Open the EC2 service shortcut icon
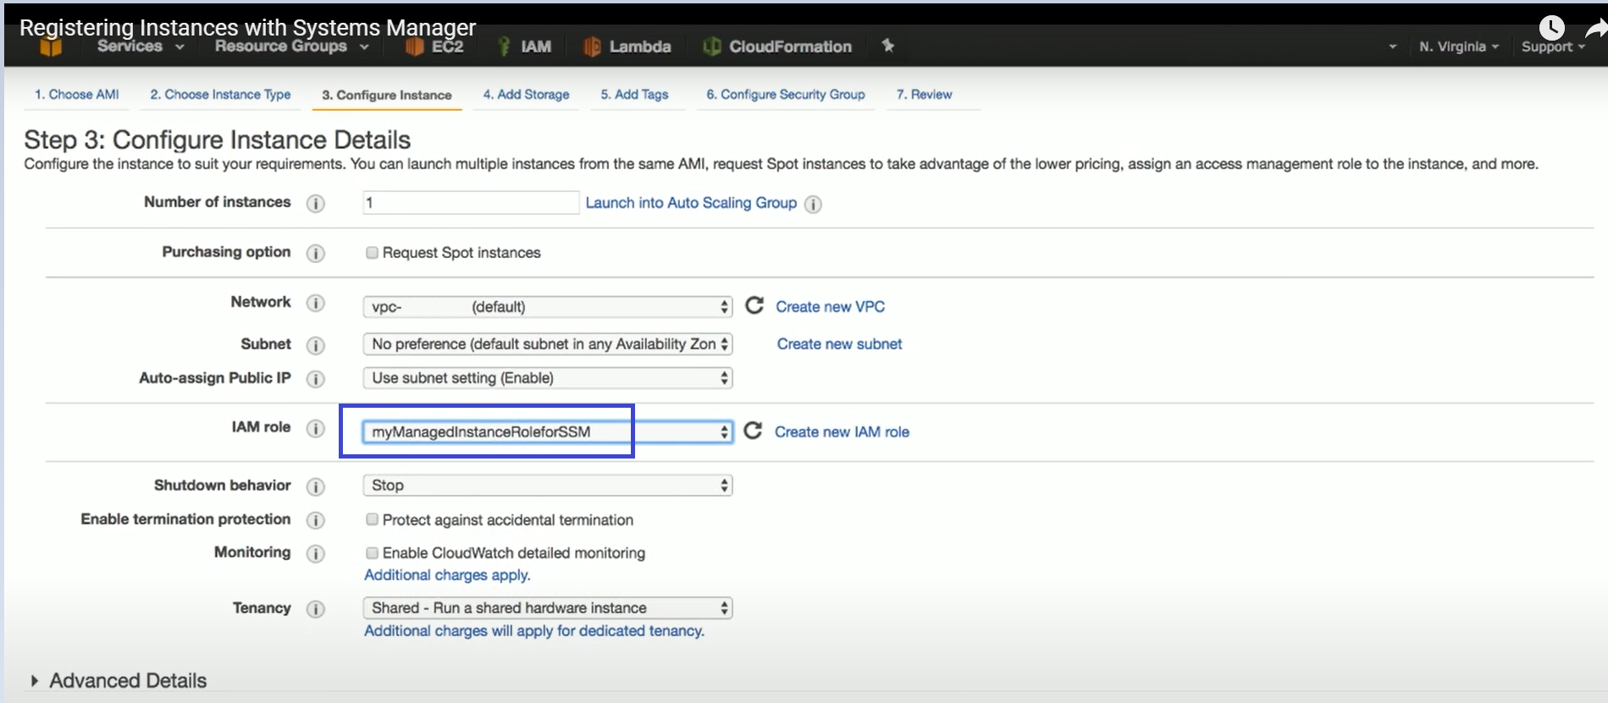 414,47
